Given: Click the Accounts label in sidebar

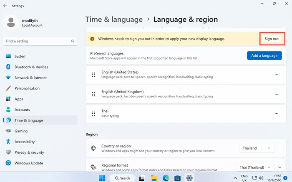Looking at the screenshot, I should point(22,110).
